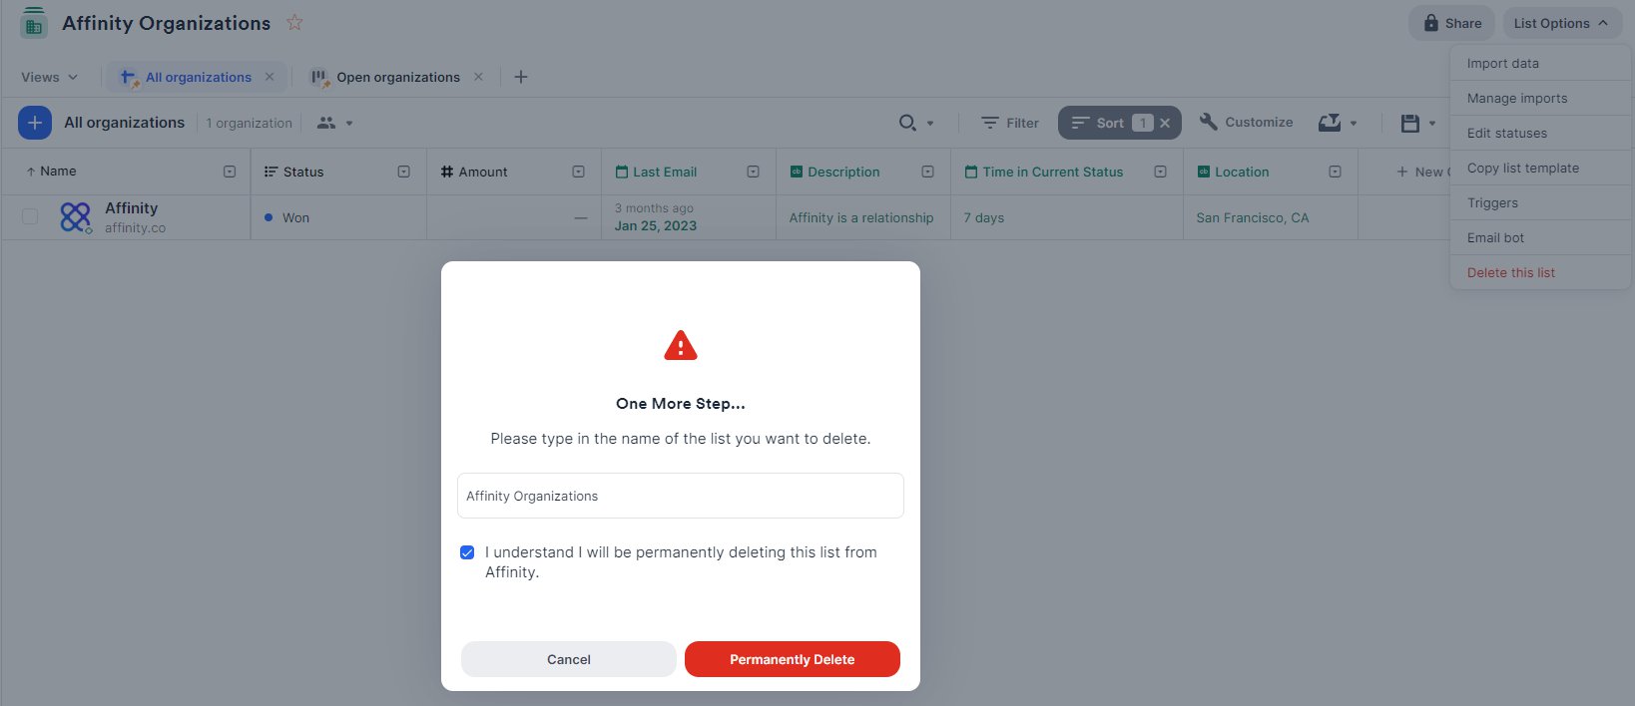Switch to the Open organizations tab
The height and width of the screenshot is (706, 1635).
click(x=397, y=77)
